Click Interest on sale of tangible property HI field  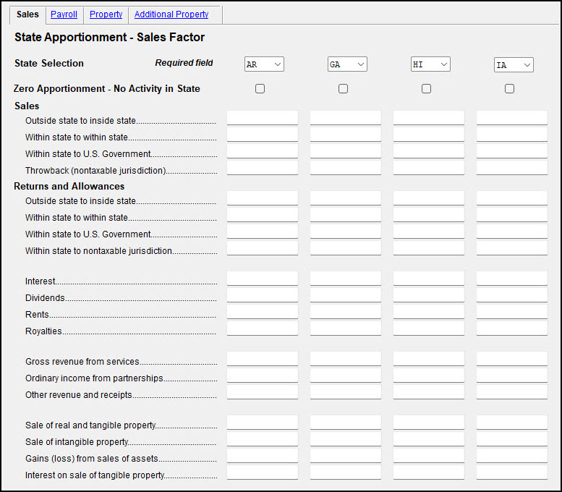429,472
